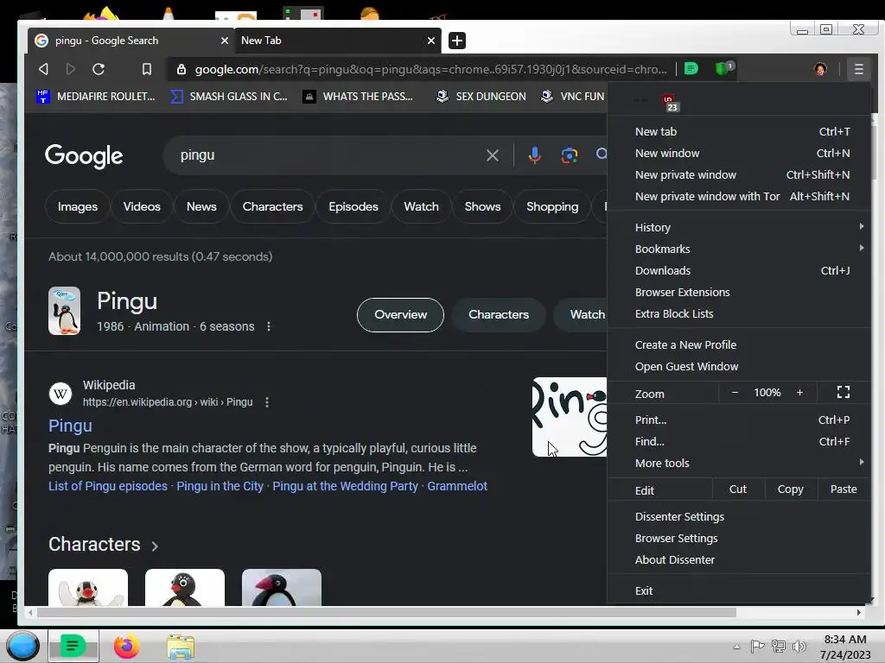Screen dimensions: 885x663
Task: Expand the Bookmarks submenu
Action: [x=740, y=249]
